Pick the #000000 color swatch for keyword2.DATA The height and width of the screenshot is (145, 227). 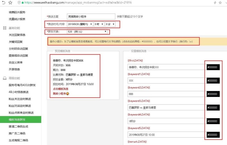[x=213, y=94]
